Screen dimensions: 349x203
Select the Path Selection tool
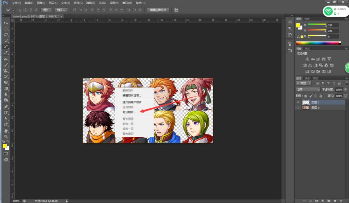click(x=6, y=119)
